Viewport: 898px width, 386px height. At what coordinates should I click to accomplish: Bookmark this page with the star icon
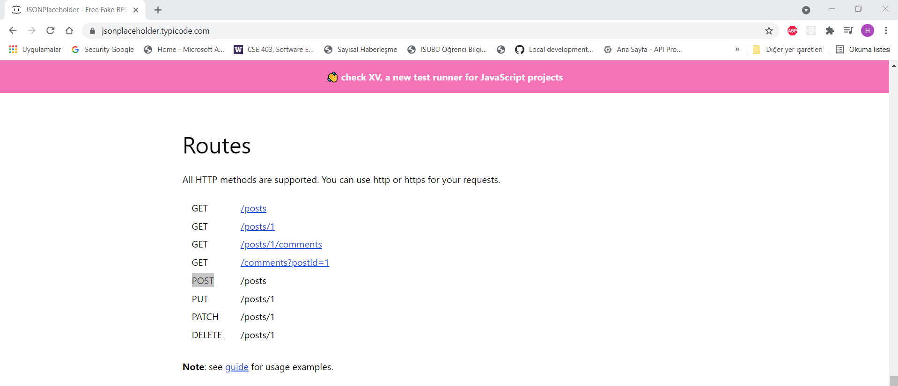click(x=769, y=31)
